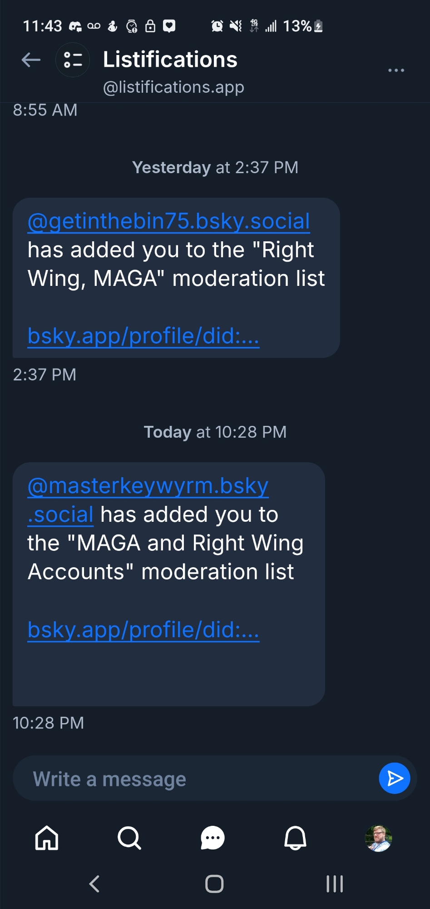Viewport: 430px width, 909px height.
Task: Focus the "Write a message" field
Action: [195, 779]
